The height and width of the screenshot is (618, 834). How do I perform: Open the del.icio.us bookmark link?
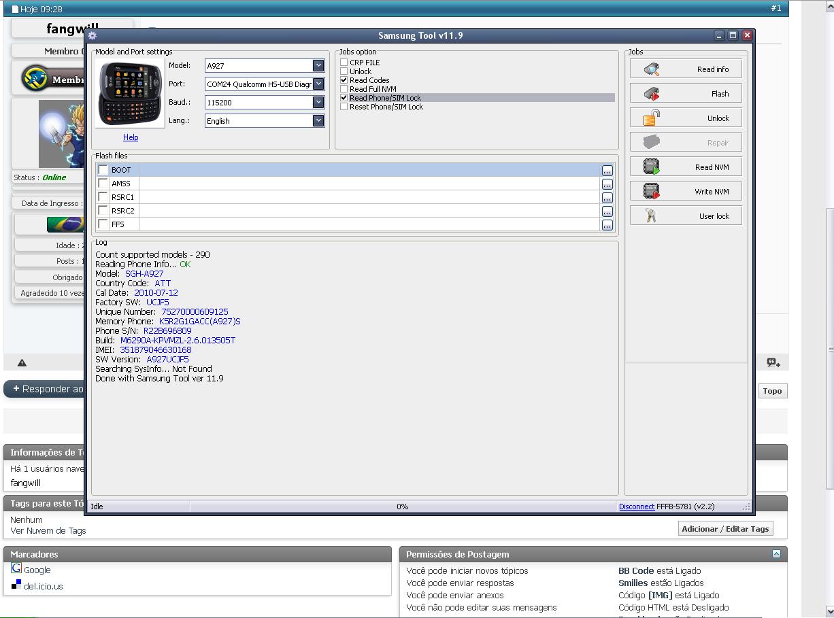(44, 586)
